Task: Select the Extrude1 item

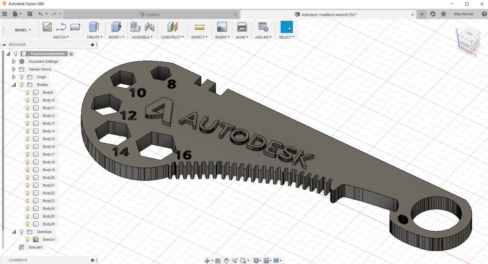Action: pyautogui.click(x=35, y=247)
